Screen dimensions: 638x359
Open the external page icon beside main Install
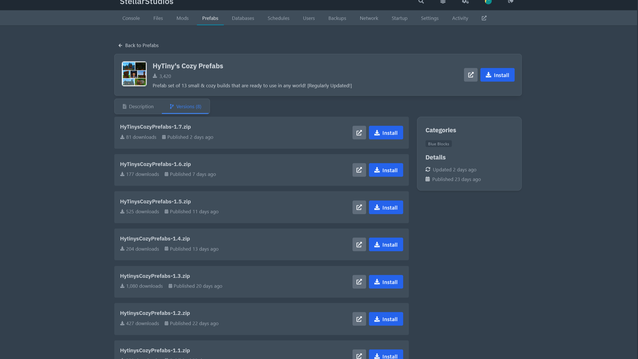click(x=471, y=75)
